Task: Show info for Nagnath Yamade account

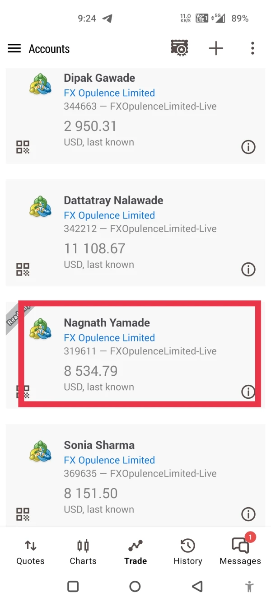Action: click(x=248, y=392)
